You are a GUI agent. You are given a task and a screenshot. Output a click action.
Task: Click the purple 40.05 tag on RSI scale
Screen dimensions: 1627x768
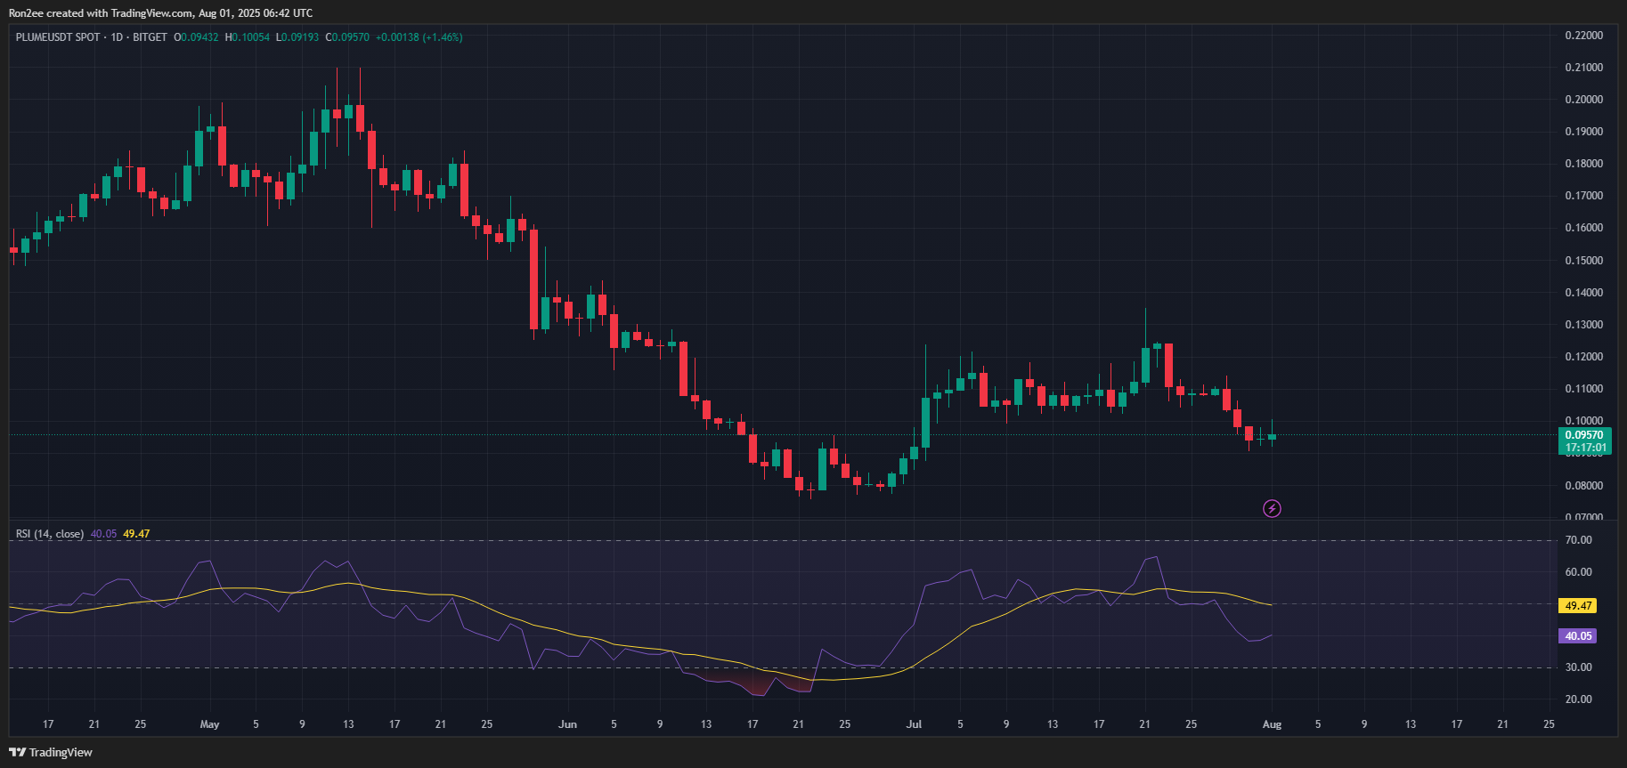click(x=1578, y=636)
